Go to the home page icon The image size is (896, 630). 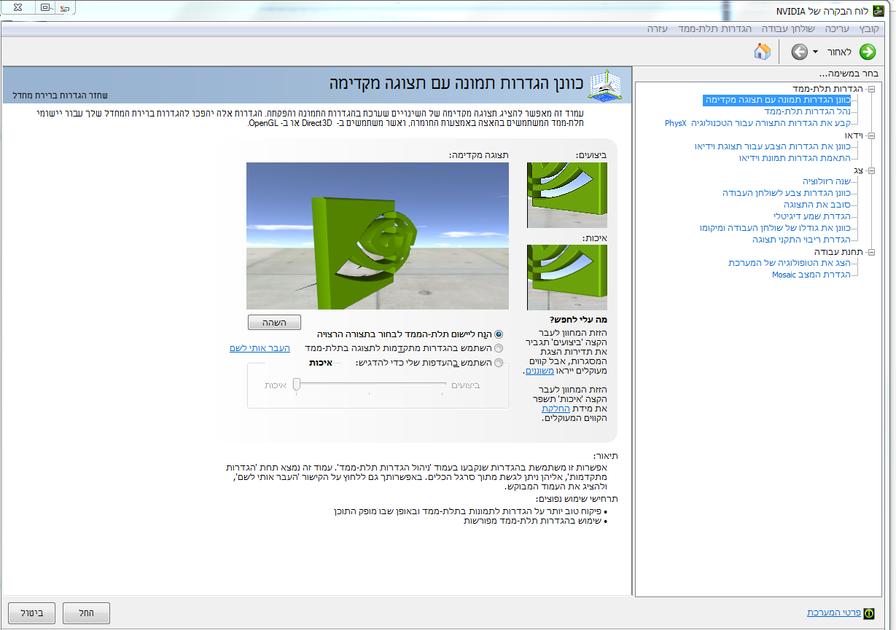pos(763,51)
